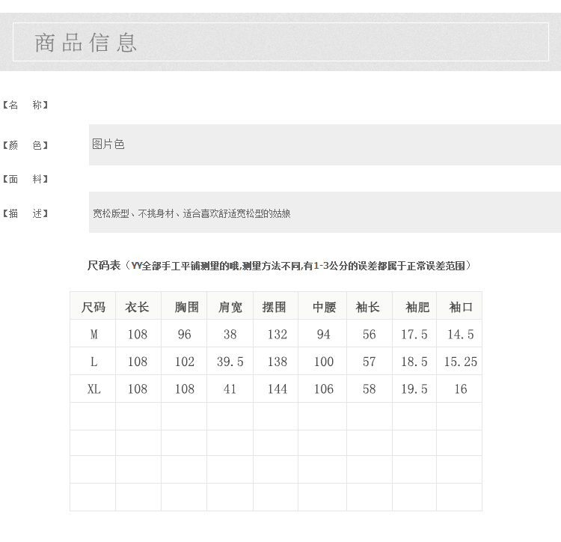Click the 胸围 column header
The width and height of the screenshot is (561, 542).
186,307
